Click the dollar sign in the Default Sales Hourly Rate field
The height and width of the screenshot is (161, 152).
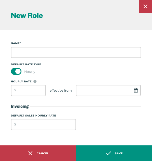click(x=15, y=124)
